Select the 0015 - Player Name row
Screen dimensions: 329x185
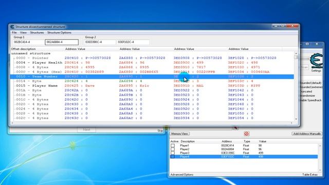click(152, 86)
